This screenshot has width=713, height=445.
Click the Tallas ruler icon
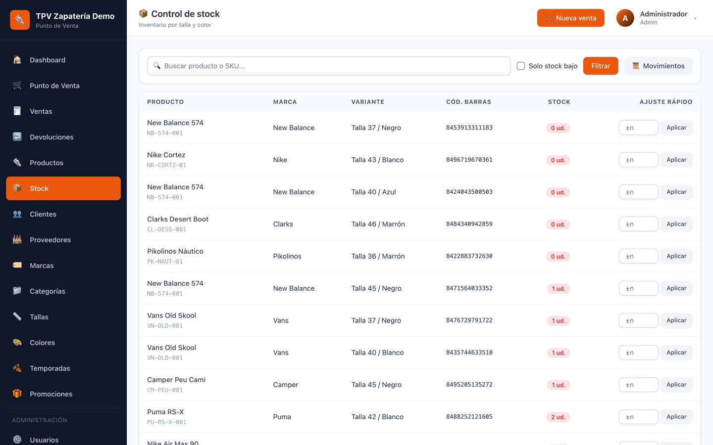coord(17,317)
